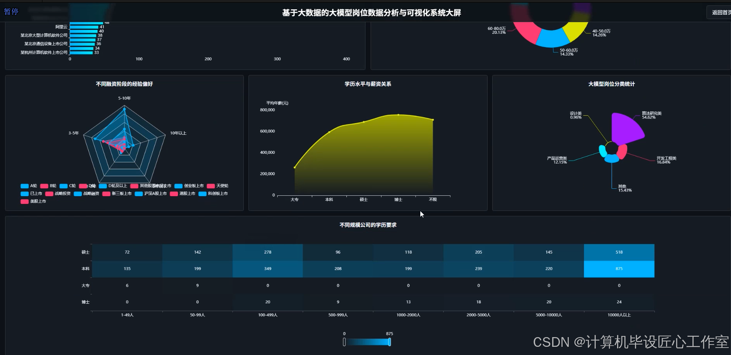This screenshot has height=355, width=731.
Task: Click the 某北京通信设备上市公司 bar
Action: pyautogui.click(x=82, y=44)
